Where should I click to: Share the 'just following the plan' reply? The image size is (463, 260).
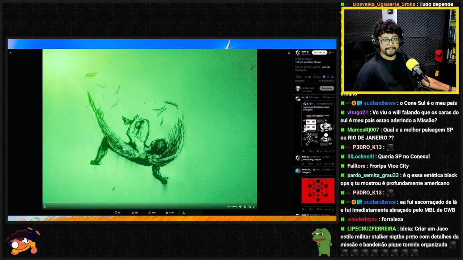click(x=333, y=164)
